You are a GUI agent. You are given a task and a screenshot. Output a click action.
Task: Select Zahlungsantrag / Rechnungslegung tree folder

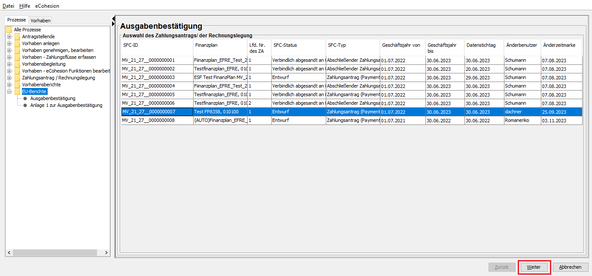[58, 78]
